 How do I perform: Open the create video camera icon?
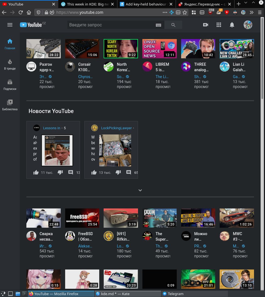[206, 25]
